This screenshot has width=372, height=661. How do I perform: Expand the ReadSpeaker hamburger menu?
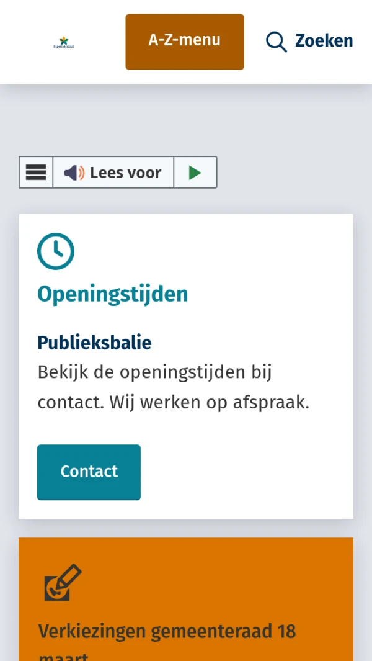[36, 173]
